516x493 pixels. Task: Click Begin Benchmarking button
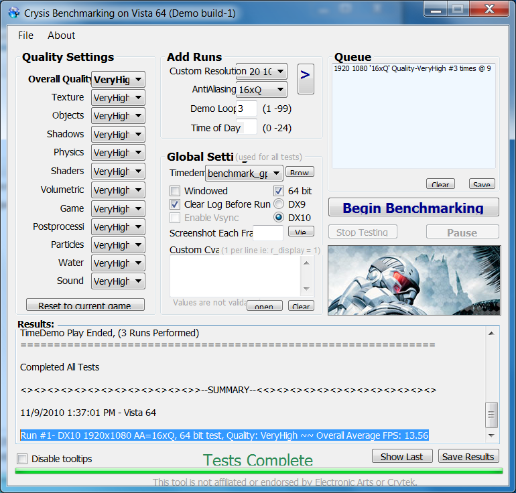(413, 207)
